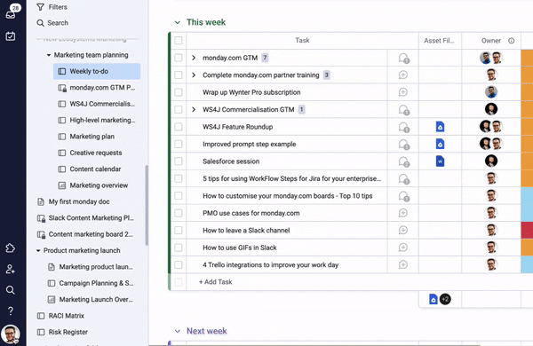Open search everything magnifier in dark sidebar

(10, 290)
